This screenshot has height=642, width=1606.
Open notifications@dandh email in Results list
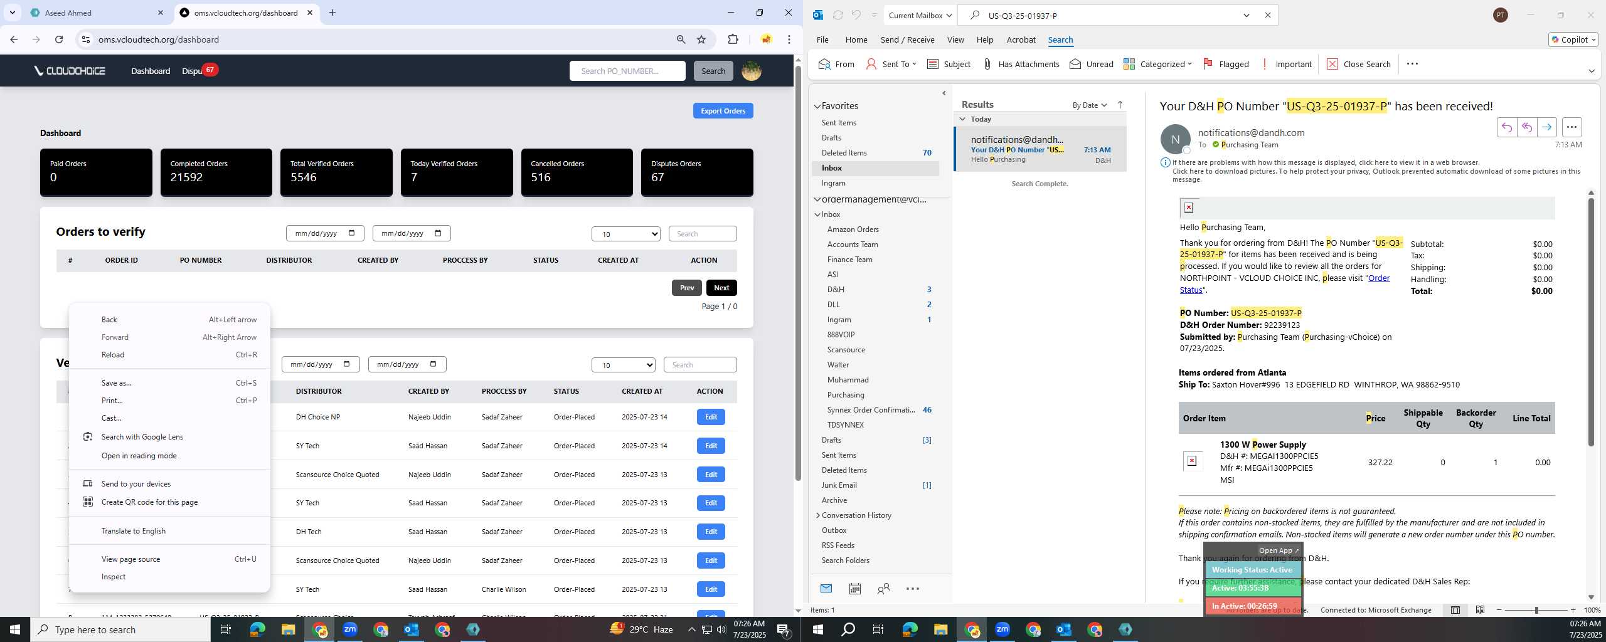[1040, 149]
